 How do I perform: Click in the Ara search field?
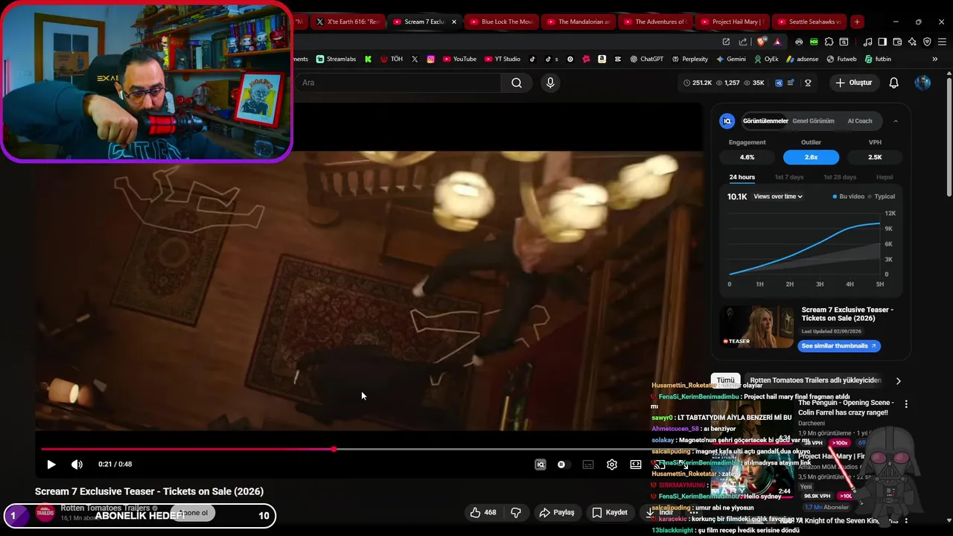coord(398,83)
